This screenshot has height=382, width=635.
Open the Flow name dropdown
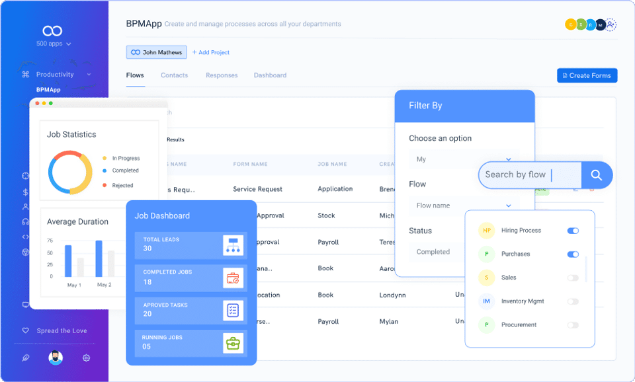463,206
